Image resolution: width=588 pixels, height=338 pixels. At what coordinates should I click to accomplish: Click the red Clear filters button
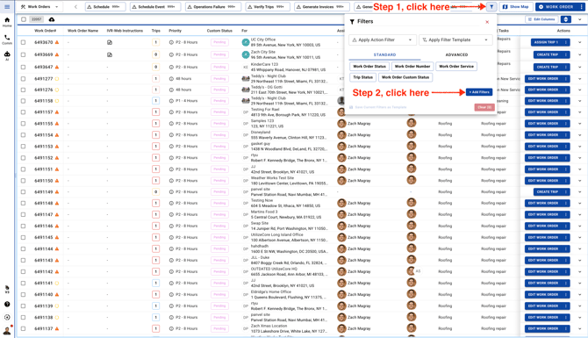pos(484,107)
